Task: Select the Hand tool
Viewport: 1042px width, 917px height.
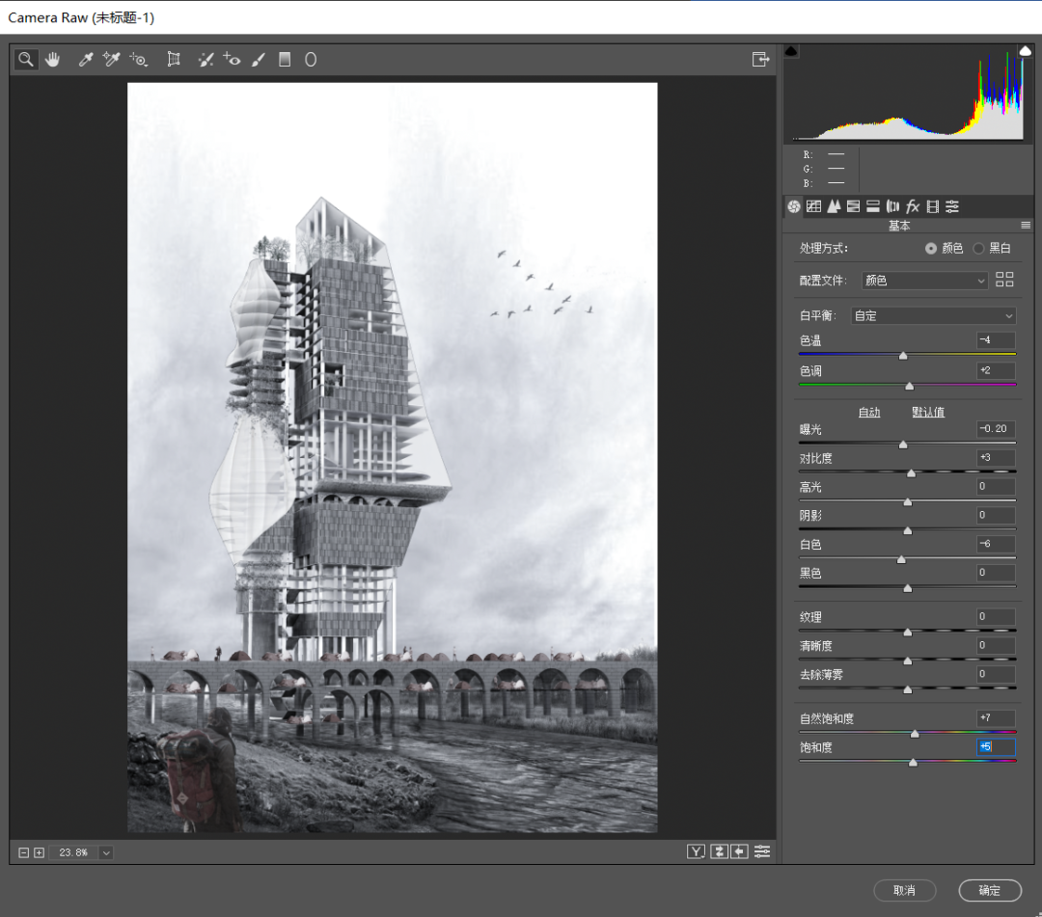Action: click(52, 60)
